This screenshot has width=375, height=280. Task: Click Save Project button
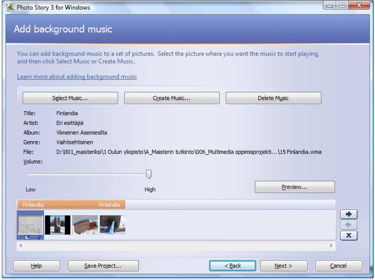[x=103, y=266]
